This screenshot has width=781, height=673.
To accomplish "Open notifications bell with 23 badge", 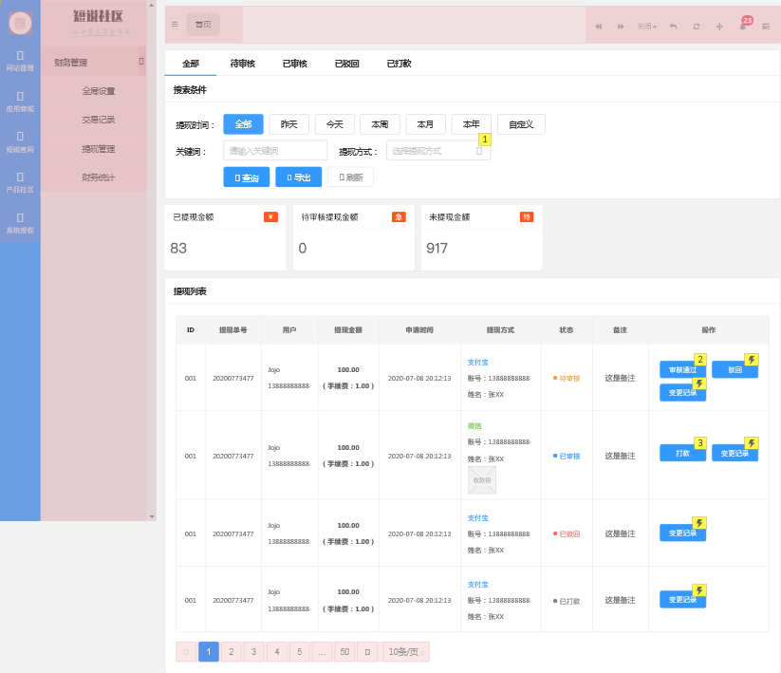I will click(x=743, y=26).
